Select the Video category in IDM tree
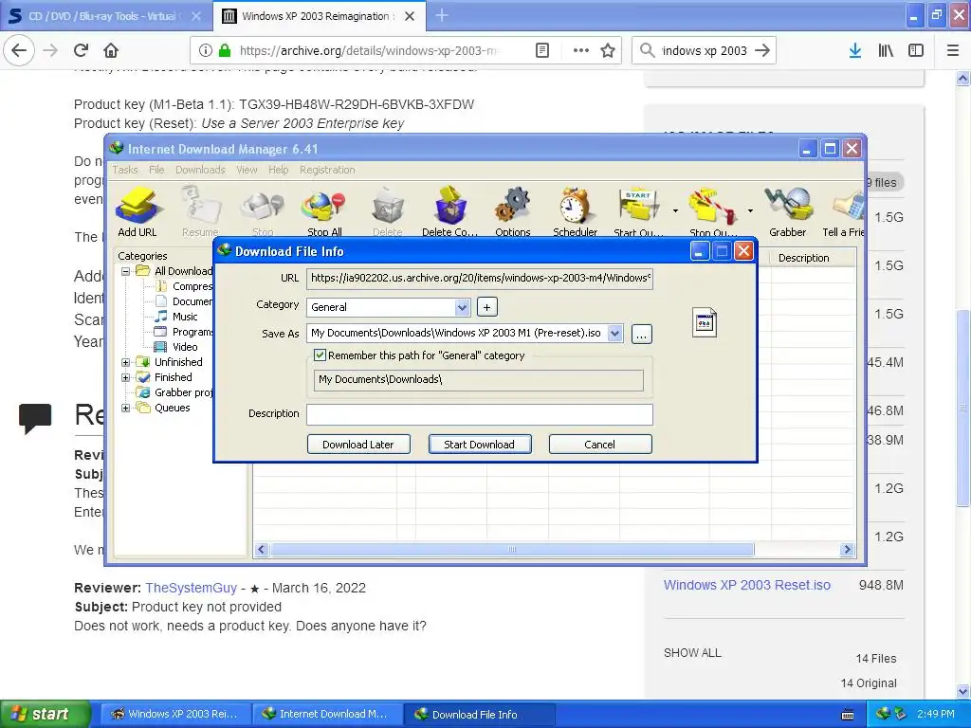This screenshot has height=728, width=971. [176, 347]
